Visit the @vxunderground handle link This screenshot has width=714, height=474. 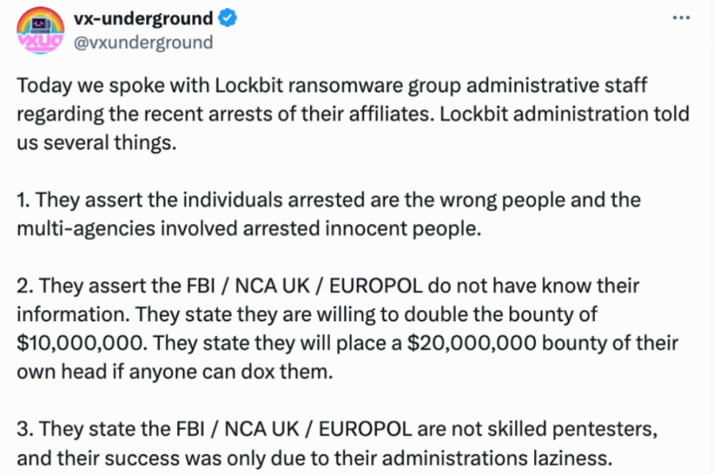pos(143,43)
